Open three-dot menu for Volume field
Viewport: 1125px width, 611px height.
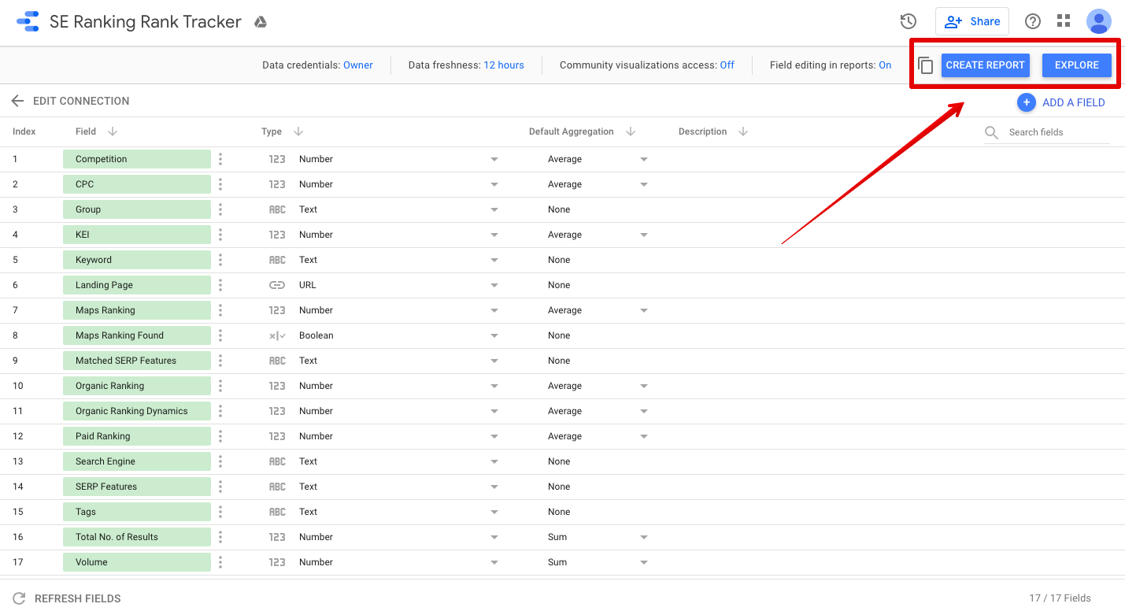(220, 562)
